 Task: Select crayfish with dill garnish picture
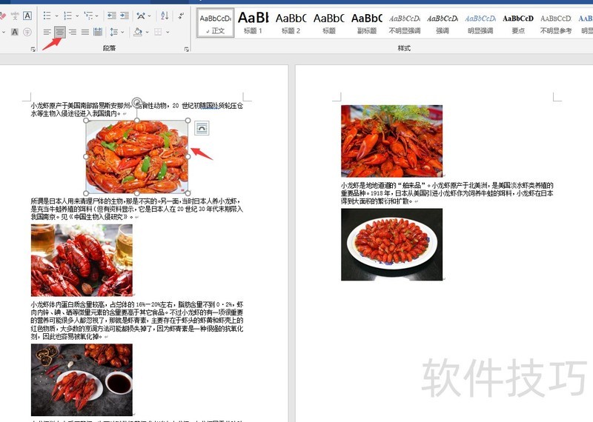coord(392,141)
